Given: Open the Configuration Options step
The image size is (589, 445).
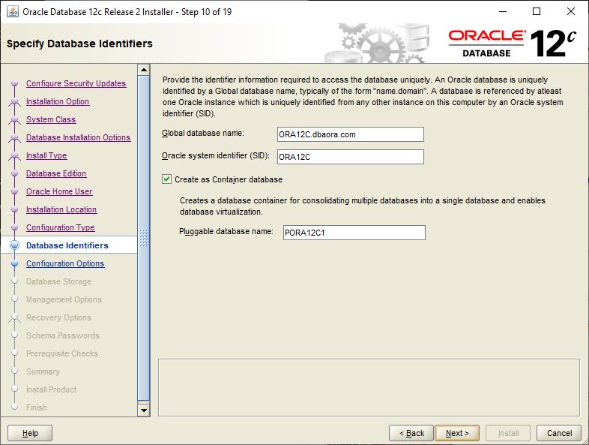Looking at the screenshot, I should tap(65, 263).
